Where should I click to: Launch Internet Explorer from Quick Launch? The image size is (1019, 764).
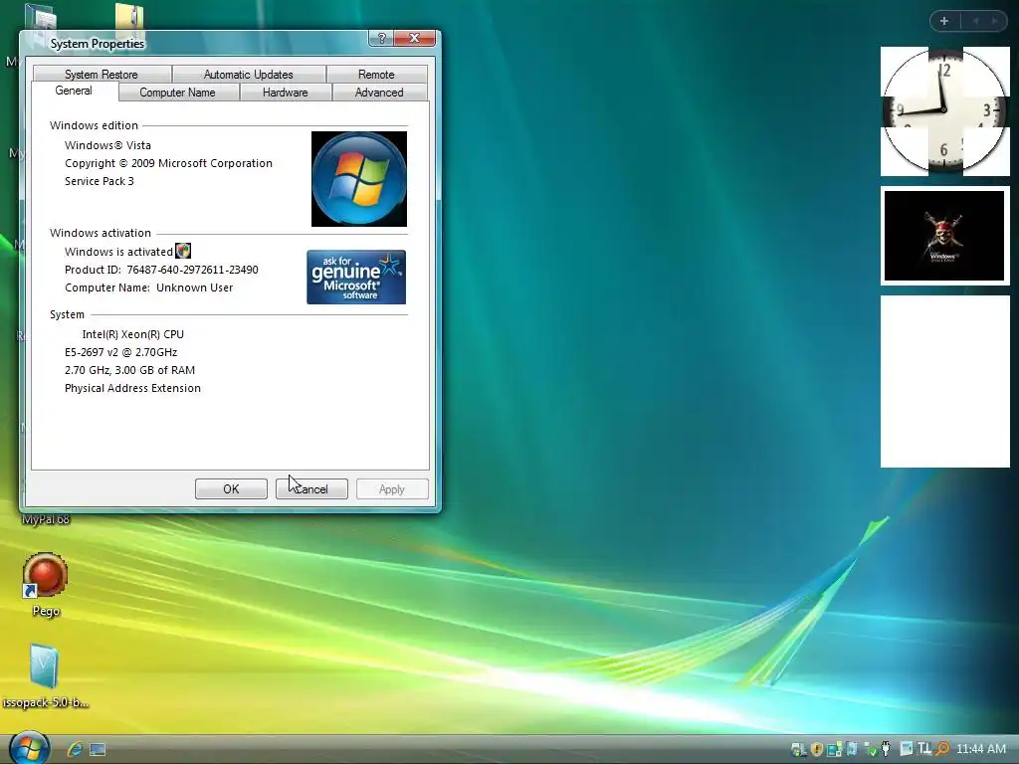pyautogui.click(x=75, y=749)
